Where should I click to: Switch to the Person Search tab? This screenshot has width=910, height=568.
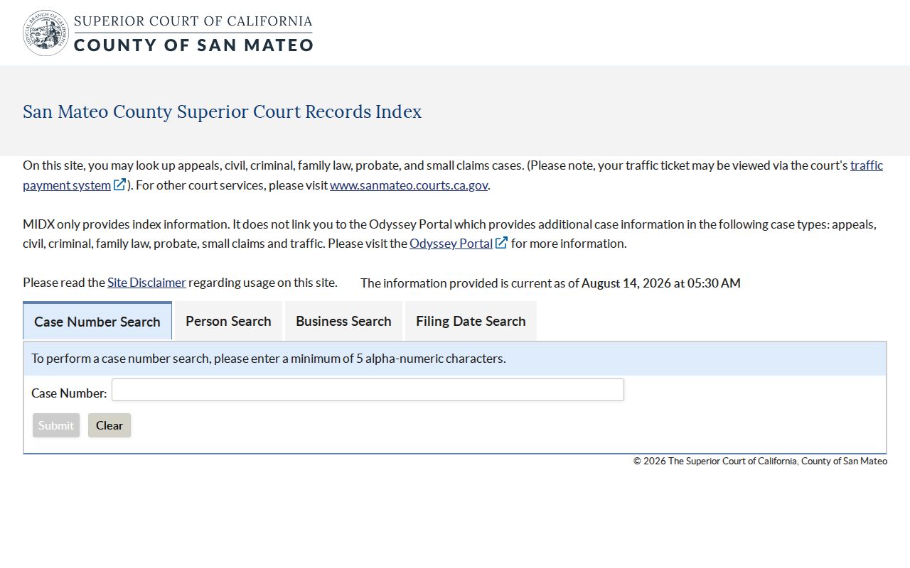pos(228,321)
